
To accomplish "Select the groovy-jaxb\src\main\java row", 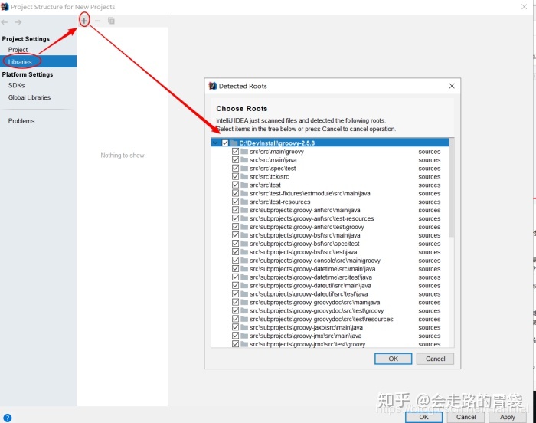I will point(330,327).
